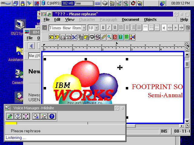Click the document properties icon beside the font box
Screen dimensions: 194x145
(45, 27)
